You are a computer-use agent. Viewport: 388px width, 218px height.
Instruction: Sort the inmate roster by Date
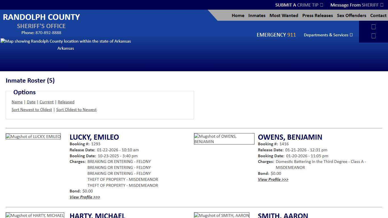point(31,102)
